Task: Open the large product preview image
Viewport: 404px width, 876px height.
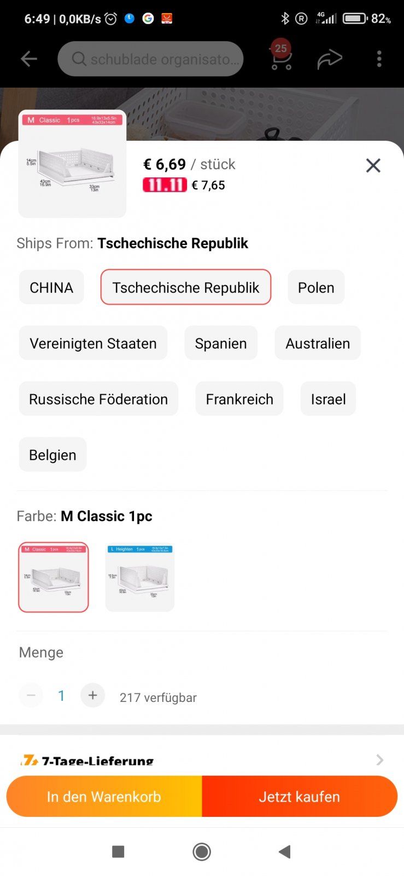Action: 72,164
